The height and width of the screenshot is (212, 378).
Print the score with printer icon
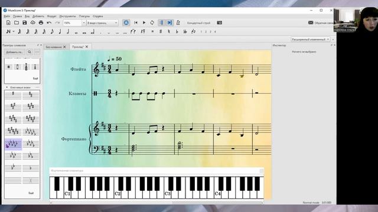click(x=41, y=23)
